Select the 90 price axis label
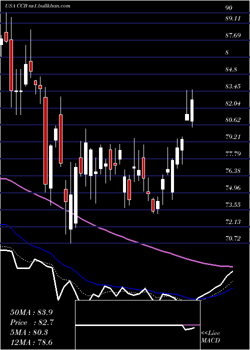The image size is (250, 350). tap(229, 8)
